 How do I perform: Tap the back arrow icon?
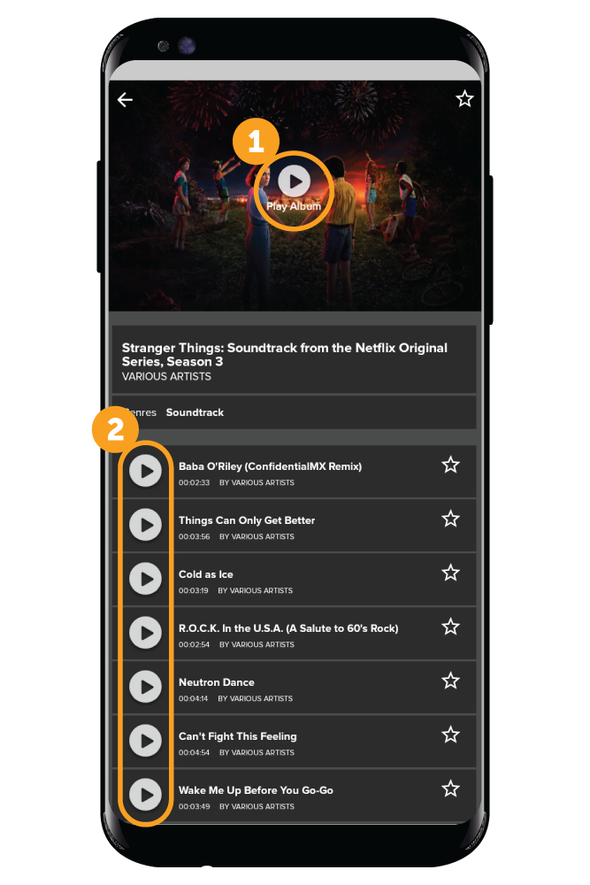125,100
